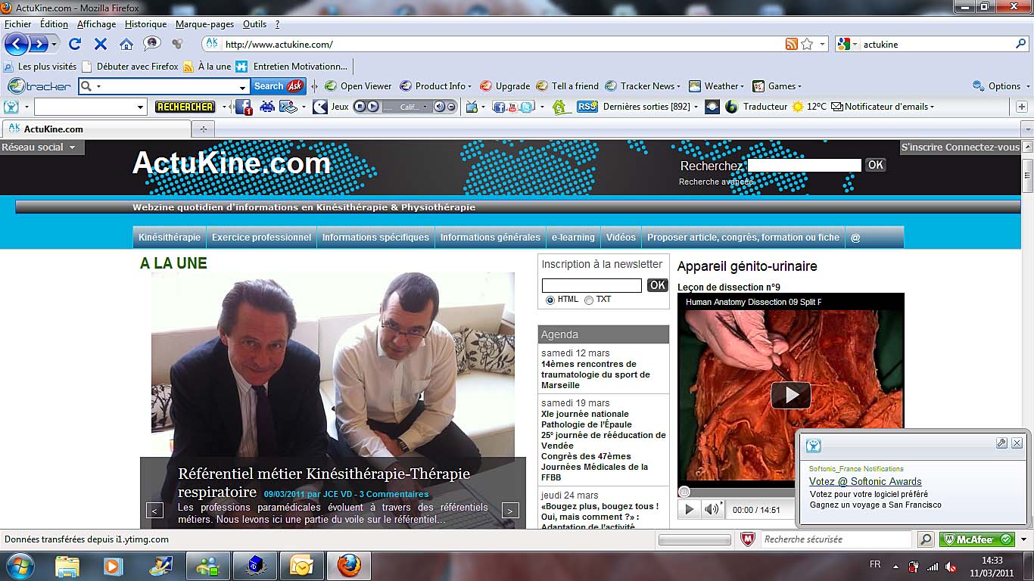Select the HTML newsletter format radio
The image size is (1034, 581).
pyautogui.click(x=550, y=300)
